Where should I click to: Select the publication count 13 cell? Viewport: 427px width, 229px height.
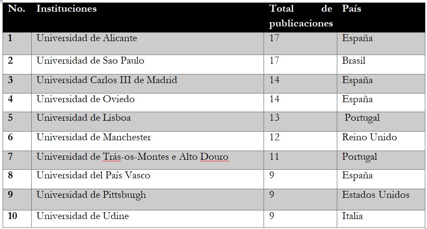[300, 122]
